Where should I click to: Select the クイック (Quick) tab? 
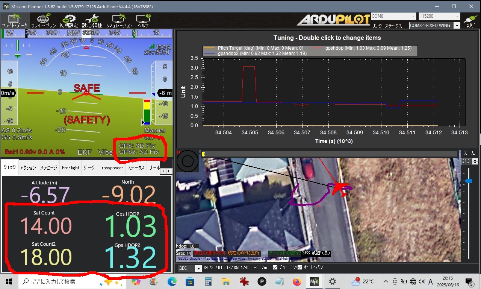10,167
